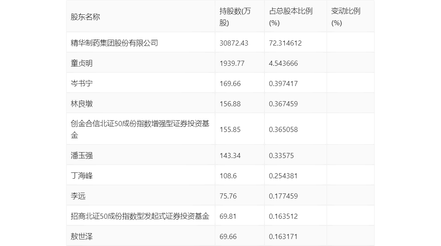This screenshot has width=441, height=246.
Task: Select the 股东名称 column header
Action: pyautogui.click(x=85, y=17)
